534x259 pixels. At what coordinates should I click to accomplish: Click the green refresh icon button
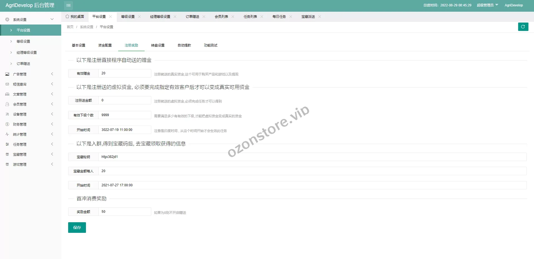tap(523, 27)
